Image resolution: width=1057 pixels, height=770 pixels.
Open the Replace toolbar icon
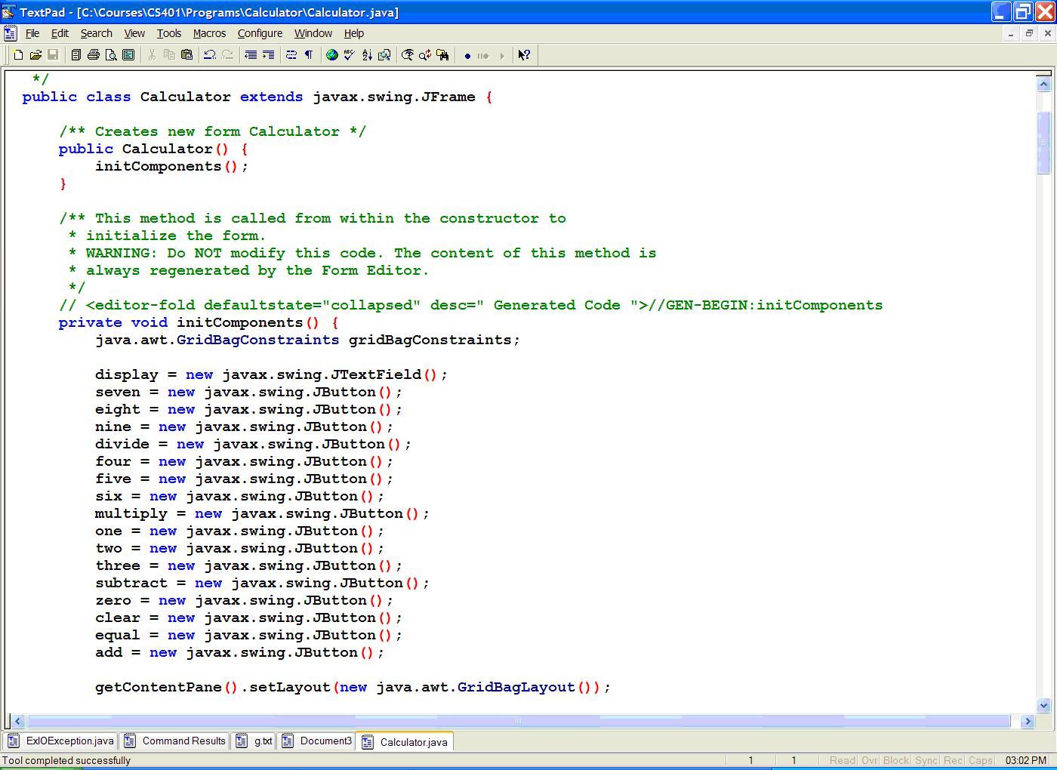(x=425, y=55)
